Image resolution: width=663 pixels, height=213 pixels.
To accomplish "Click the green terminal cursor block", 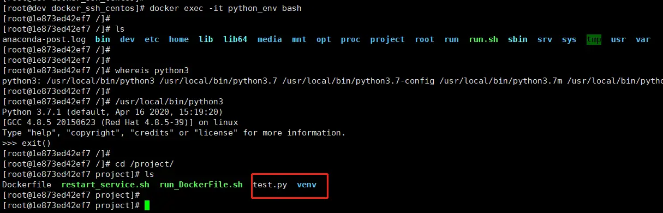I will 146,205.
